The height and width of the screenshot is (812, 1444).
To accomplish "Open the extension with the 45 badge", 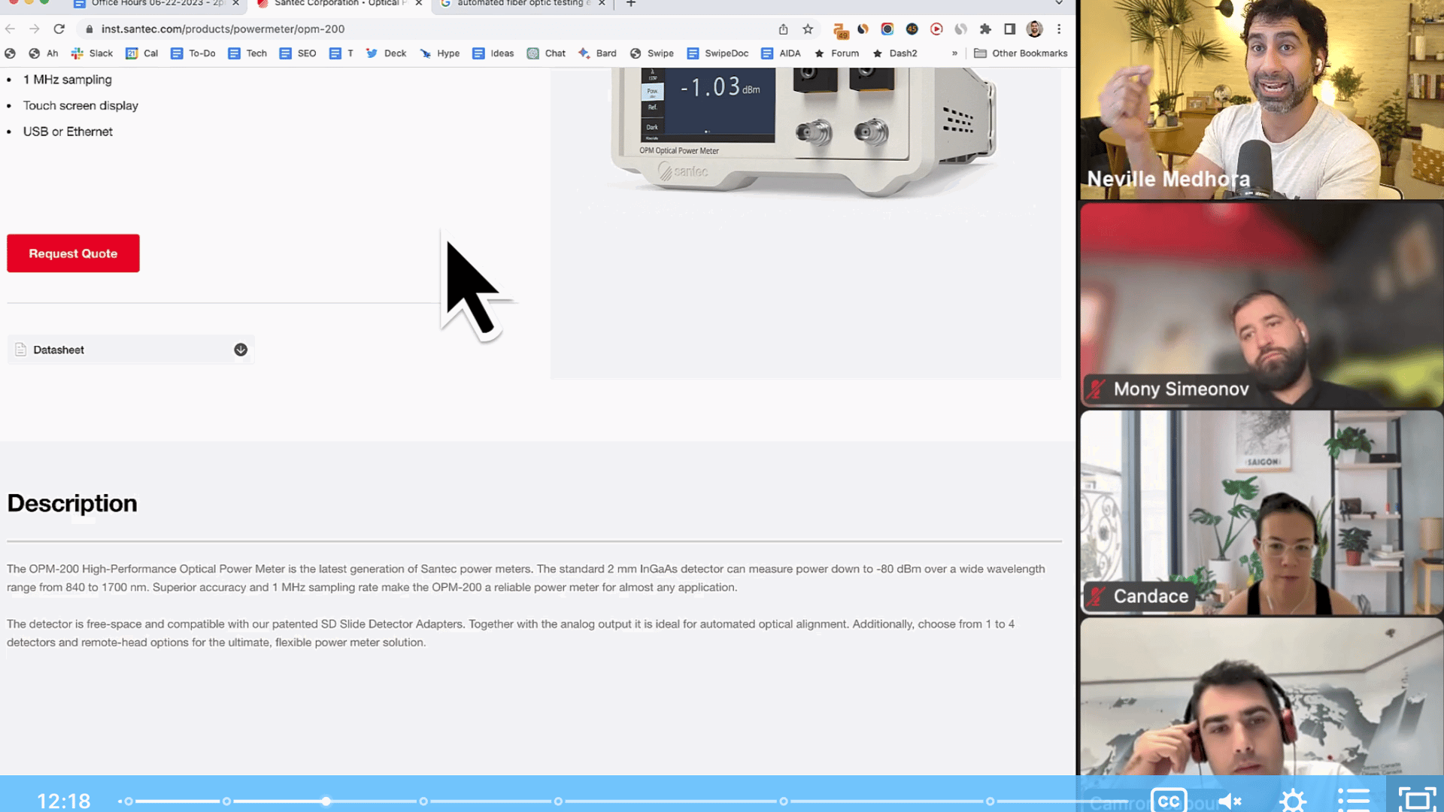I will click(912, 29).
